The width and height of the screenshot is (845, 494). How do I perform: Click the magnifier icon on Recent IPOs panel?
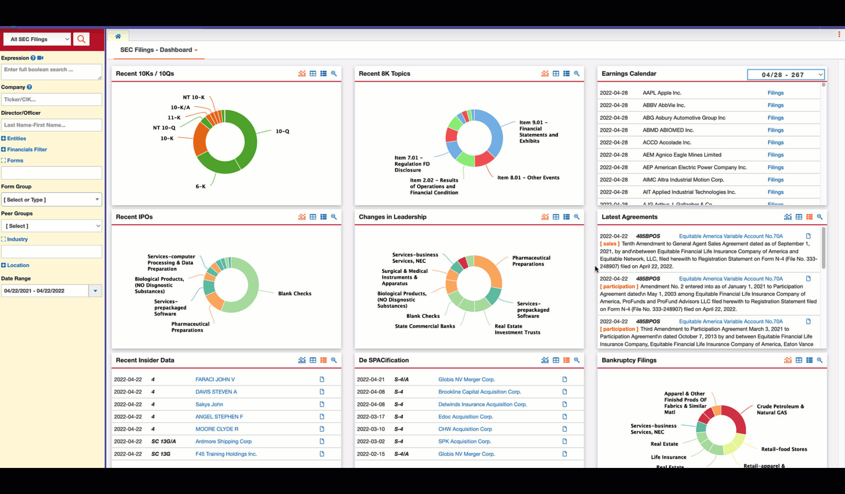pos(334,217)
